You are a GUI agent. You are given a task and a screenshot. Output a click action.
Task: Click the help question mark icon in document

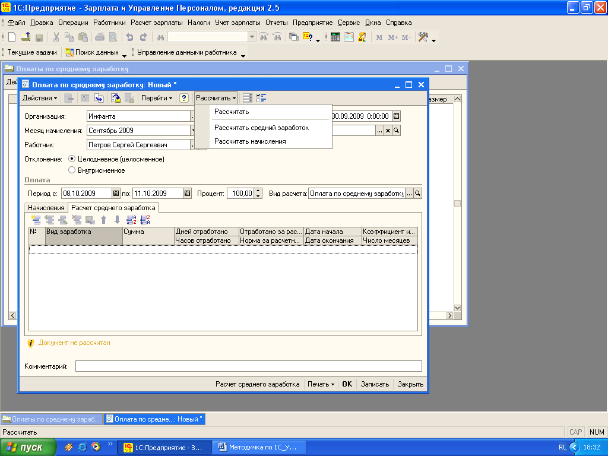184,98
